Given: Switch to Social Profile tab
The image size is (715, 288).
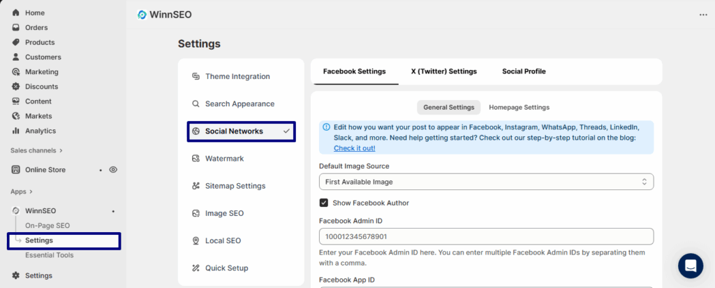Looking at the screenshot, I should point(524,71).
